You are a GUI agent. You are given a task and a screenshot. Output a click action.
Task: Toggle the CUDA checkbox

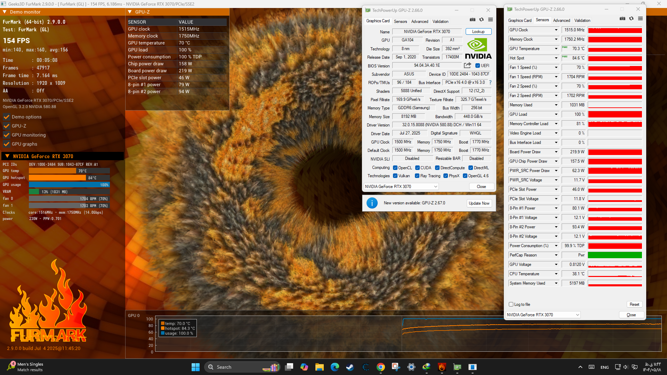(417, 168)
